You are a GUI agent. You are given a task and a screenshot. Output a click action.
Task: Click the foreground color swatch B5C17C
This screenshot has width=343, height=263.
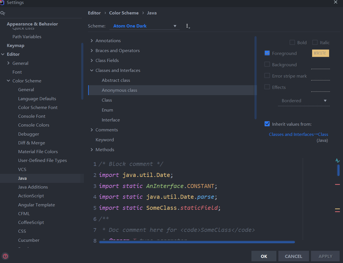coord(321,53)
